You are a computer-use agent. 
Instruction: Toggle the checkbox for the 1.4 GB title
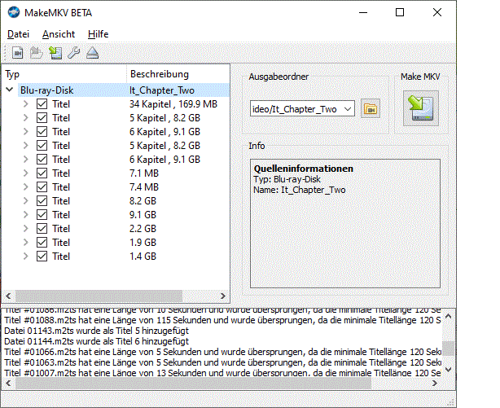tap(42, 257)
